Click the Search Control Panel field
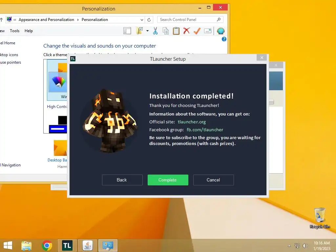Image resolution: width=336 pixels, height=252 pixels. point(190,19)
